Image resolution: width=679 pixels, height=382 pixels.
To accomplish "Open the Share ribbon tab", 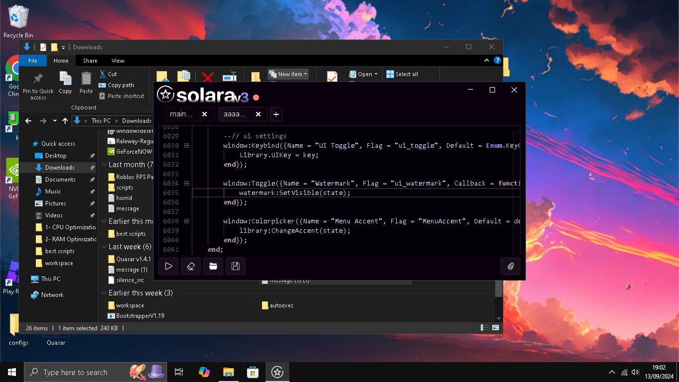I will (90, 61).
